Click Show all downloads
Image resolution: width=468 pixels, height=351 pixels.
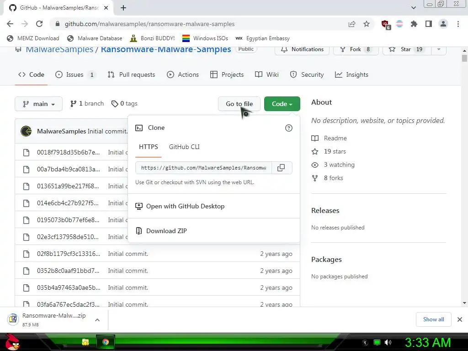(x=433, y=319)
